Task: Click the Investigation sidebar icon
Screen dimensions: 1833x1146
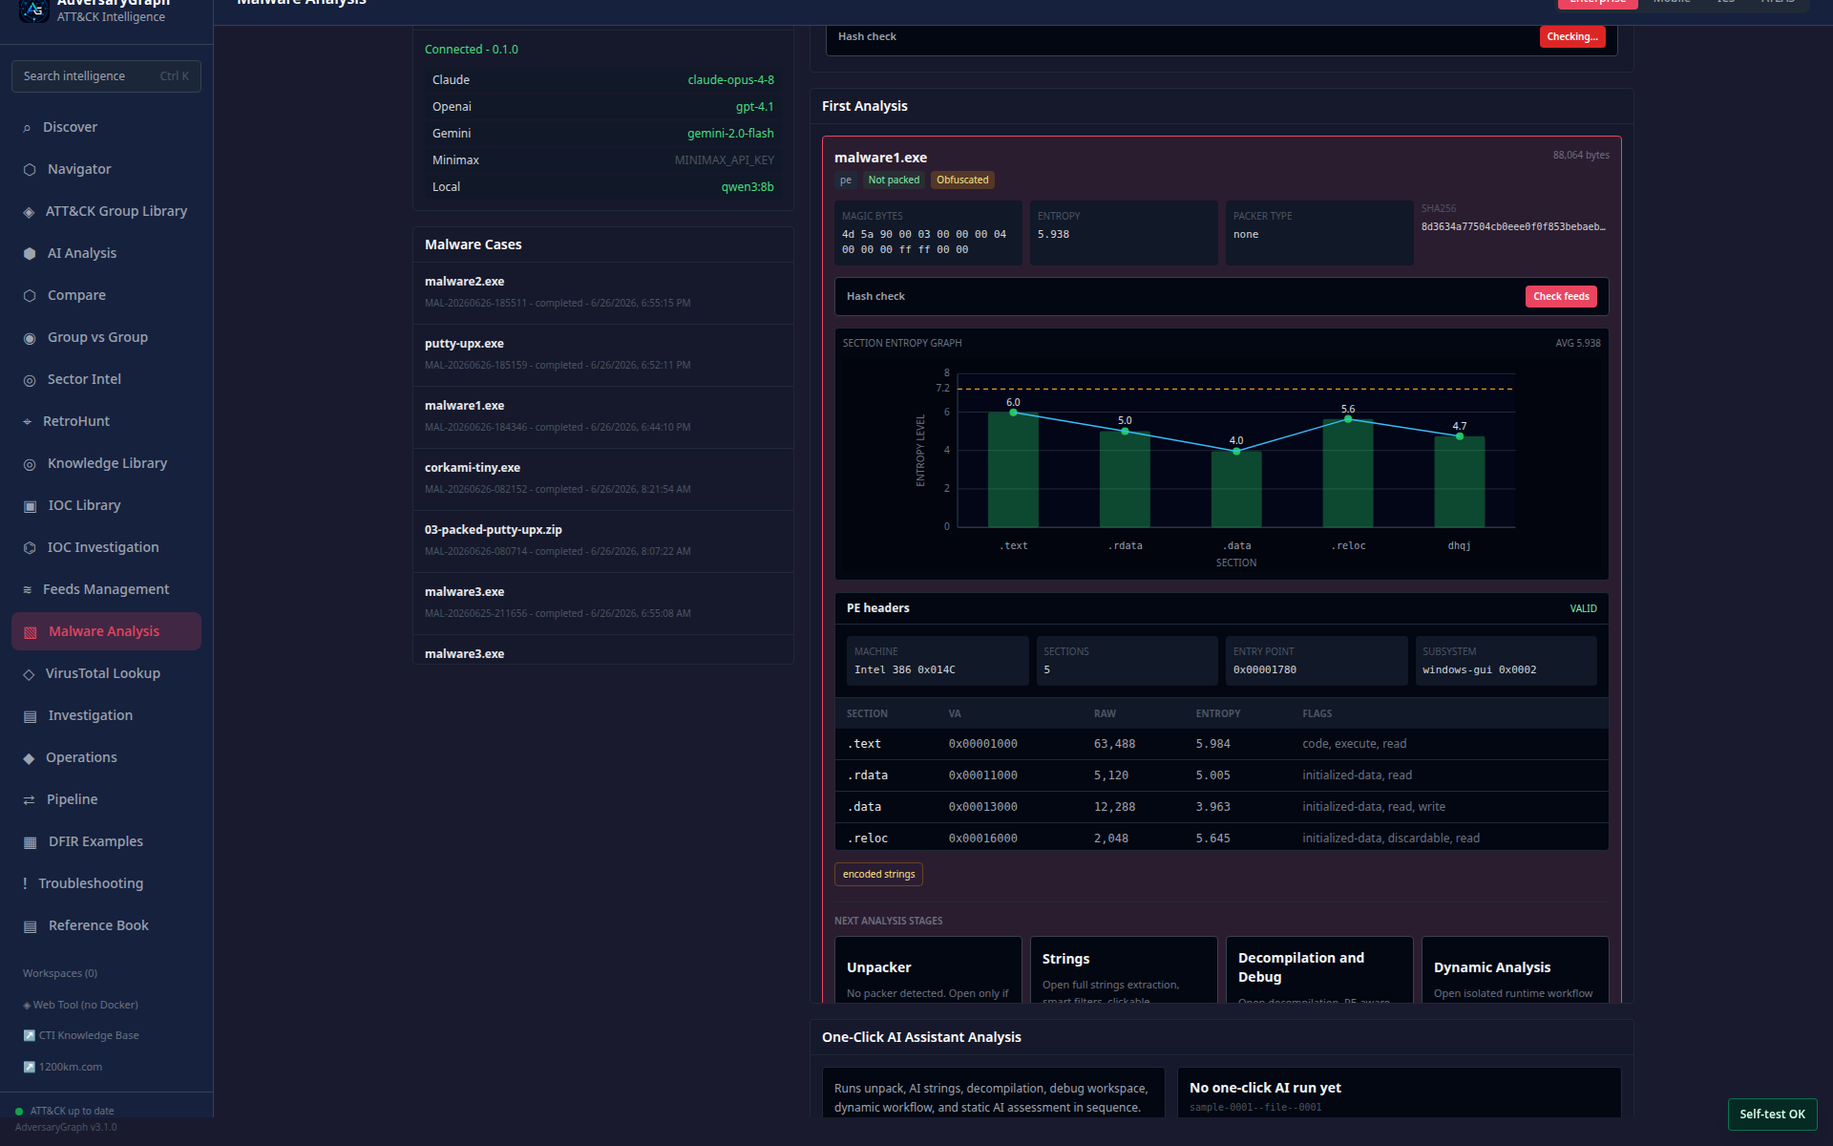Action: coord(30,716)
